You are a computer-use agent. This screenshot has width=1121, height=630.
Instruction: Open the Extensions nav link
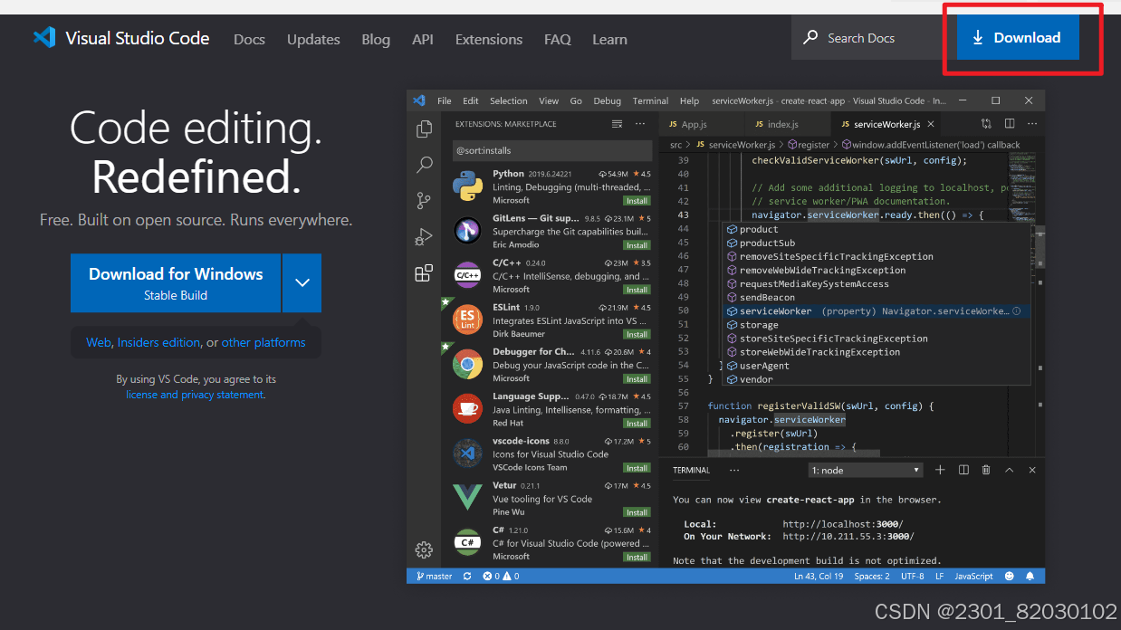(489, 39)
